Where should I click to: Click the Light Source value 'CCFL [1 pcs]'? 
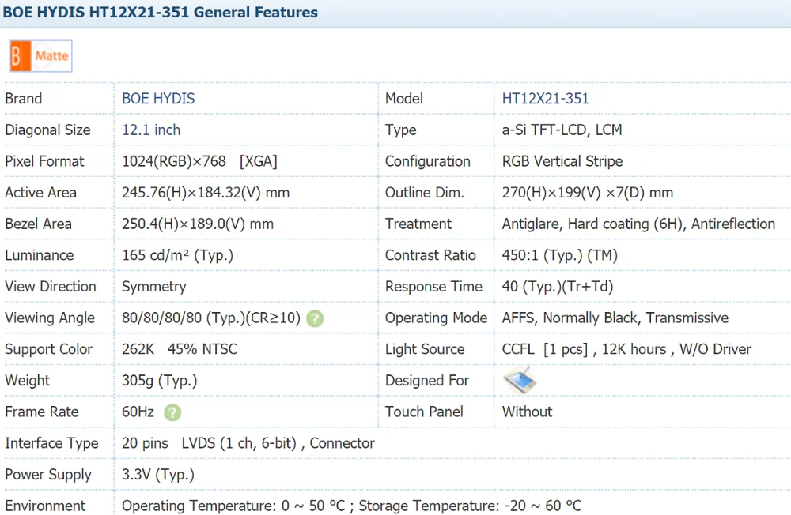coord(545,349)
